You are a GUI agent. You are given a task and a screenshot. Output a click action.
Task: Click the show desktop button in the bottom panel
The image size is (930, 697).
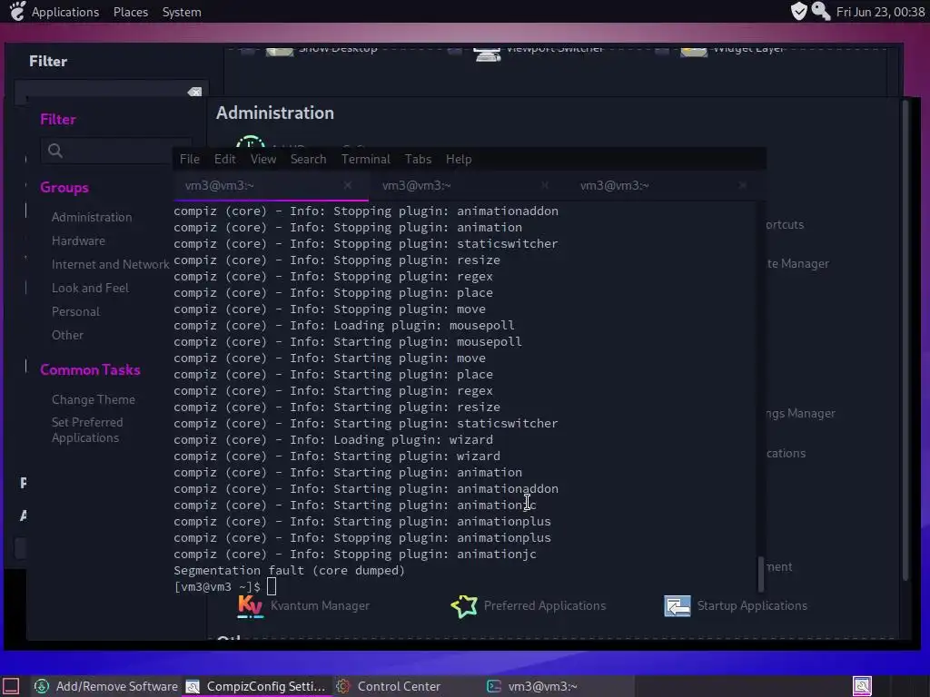(x=11, y=686)
